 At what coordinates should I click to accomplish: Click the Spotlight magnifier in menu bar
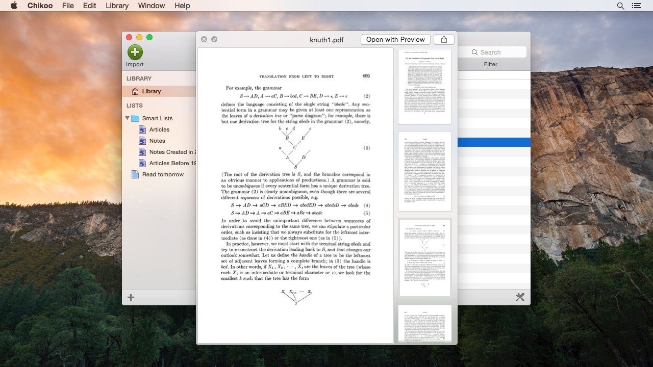[620, 6]
